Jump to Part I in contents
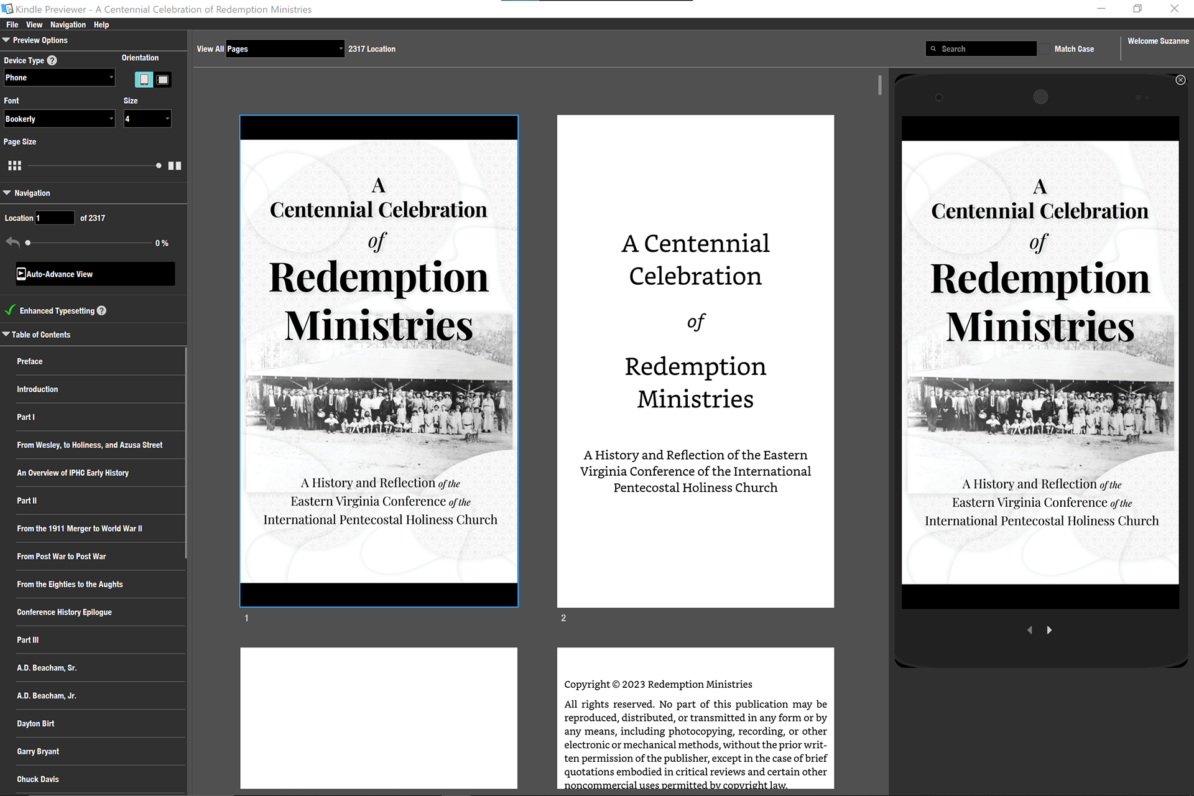This screenshot has width=1194, height=796. point(100,417)
